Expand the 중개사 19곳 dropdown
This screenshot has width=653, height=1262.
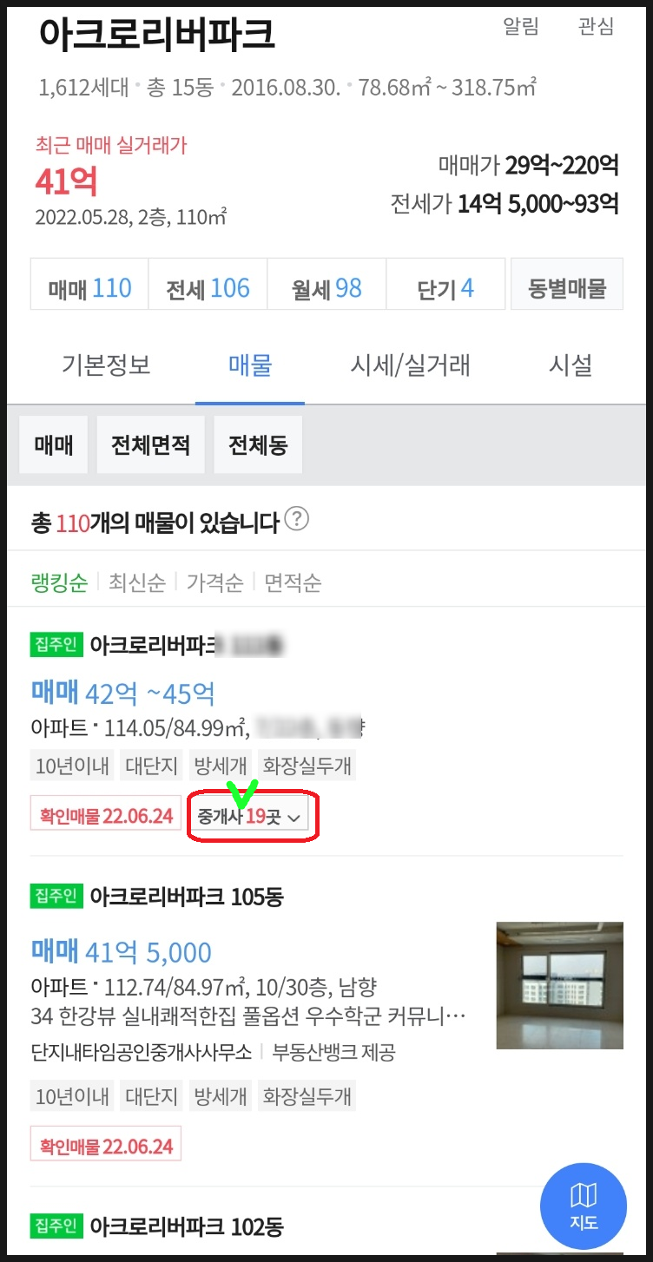(x=250, y=816)
